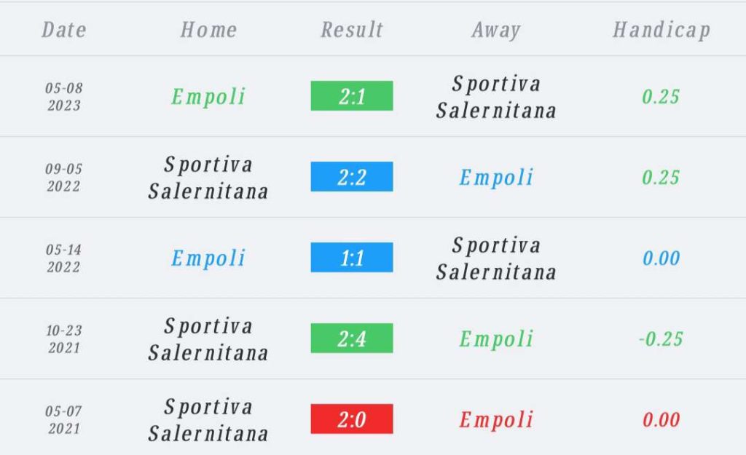Click Sportiva Salernitana away in 05-08 2023 row

(x=495, y=97)
